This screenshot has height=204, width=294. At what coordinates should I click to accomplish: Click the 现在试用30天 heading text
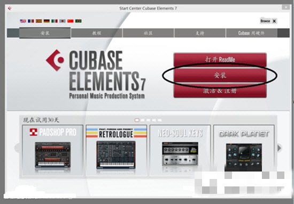(x=41, y=120)
